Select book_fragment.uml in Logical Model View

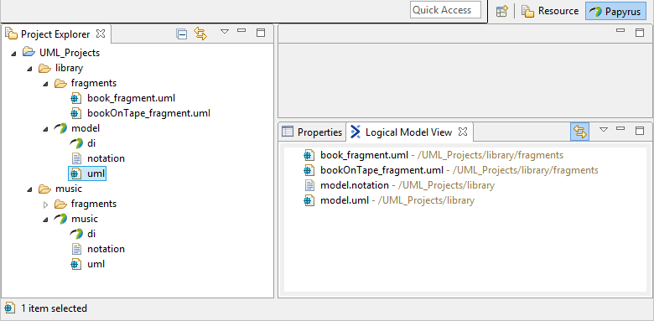(442, 156)
